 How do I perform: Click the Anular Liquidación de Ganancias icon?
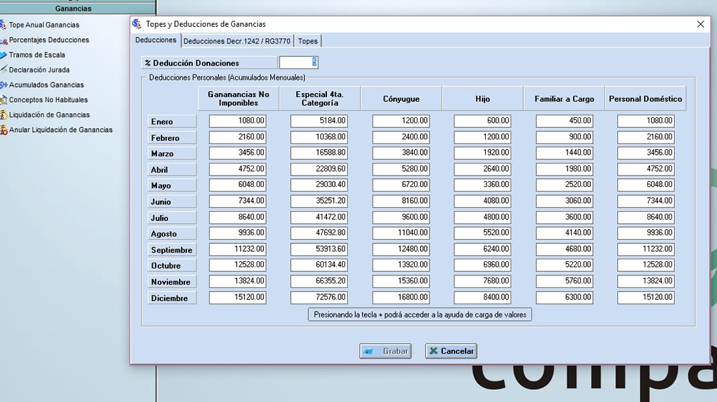coord(3,130)
